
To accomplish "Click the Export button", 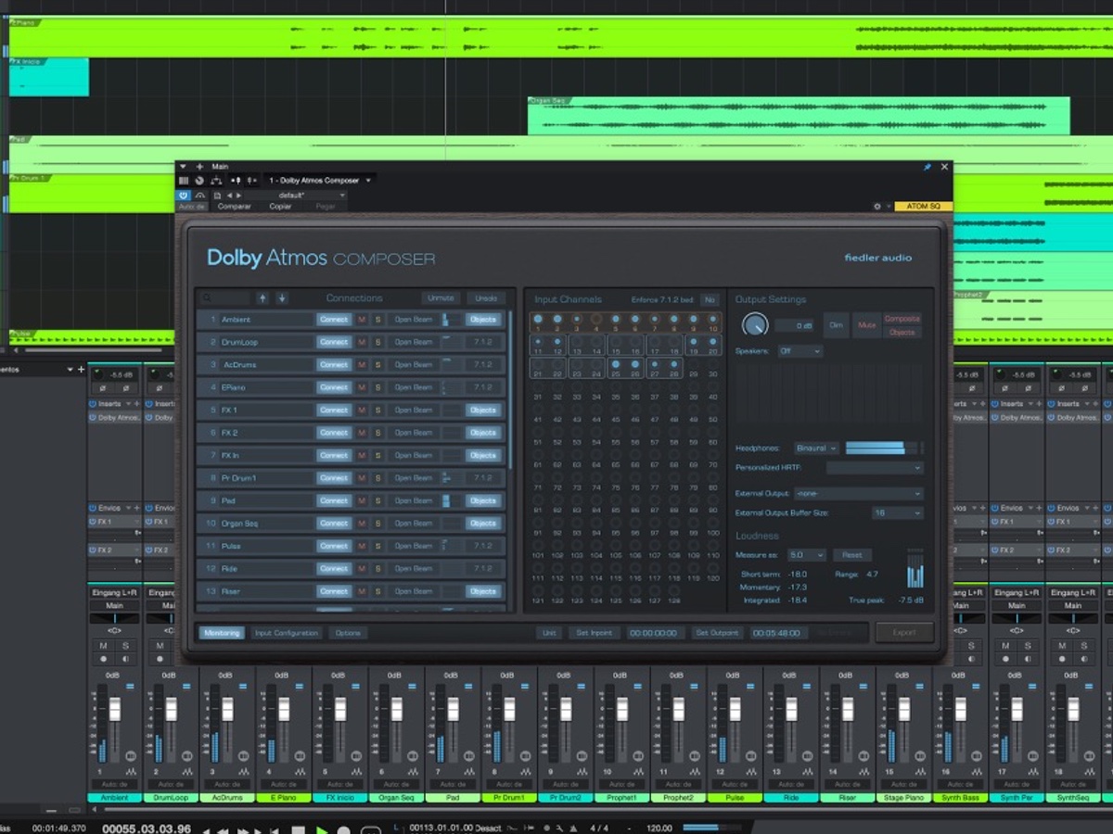I will click(x=904, y=633).
